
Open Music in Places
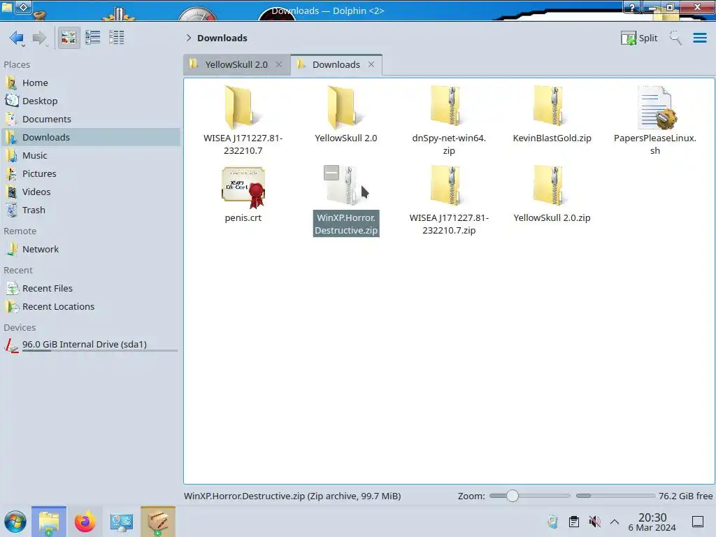90,155
